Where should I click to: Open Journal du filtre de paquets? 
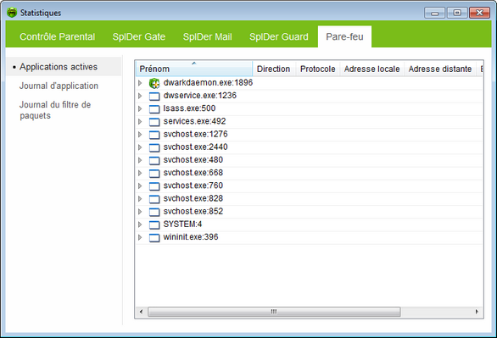click(x=55, y=110)
